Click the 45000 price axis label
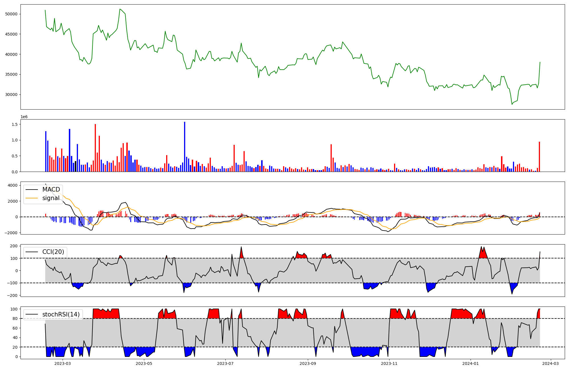 tap(11, 34)
